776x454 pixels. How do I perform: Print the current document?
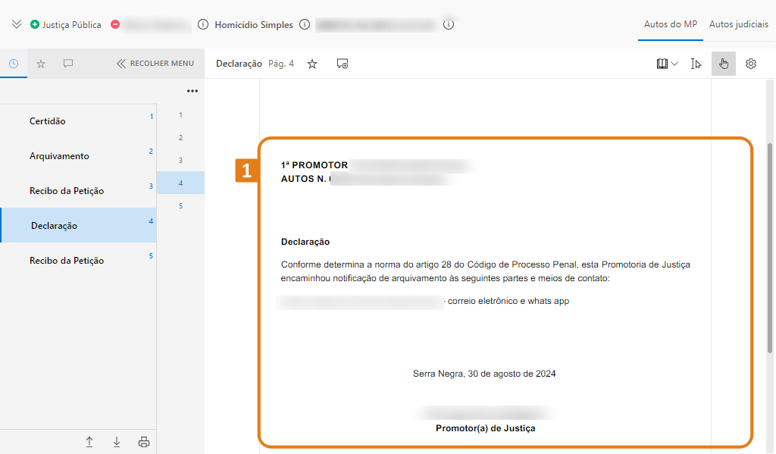pos(143,441)
